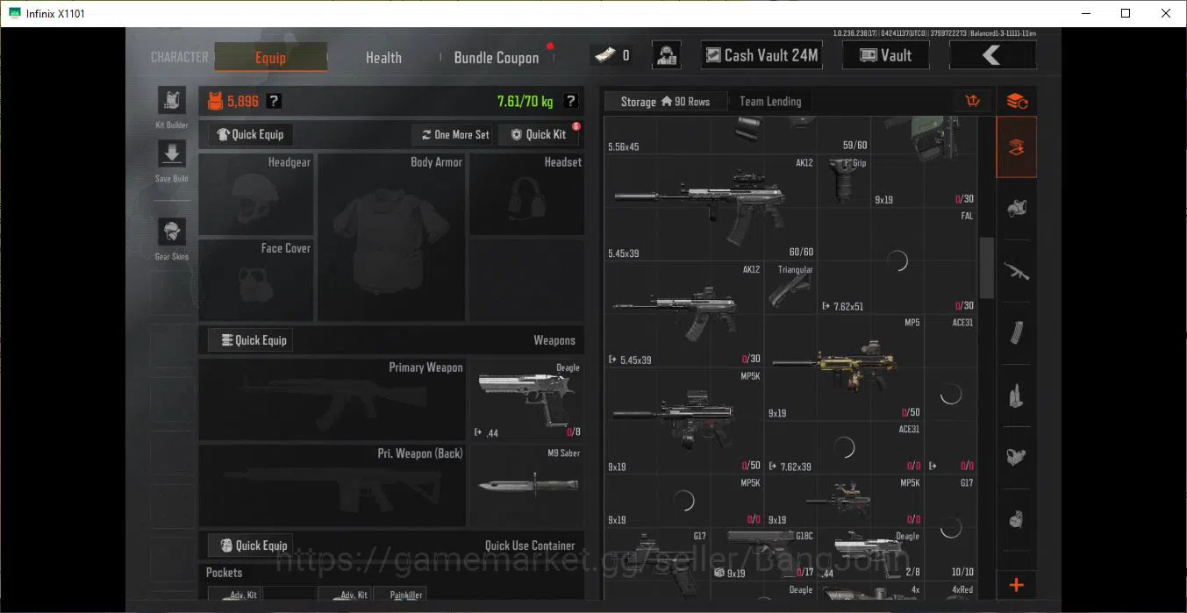Screen dimensions: 1187x613
Task: Open the character profile icon in top bar
Action: 667,55
